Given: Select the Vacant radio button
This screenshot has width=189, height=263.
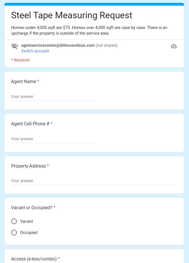Looking at the screenshot, I should point(14,221).
